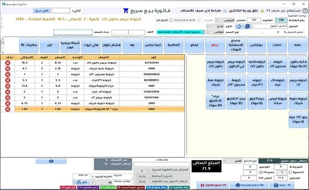
Task: Delete the row with code 861988855
Action: pyautogui.click(x=8, y=80)
